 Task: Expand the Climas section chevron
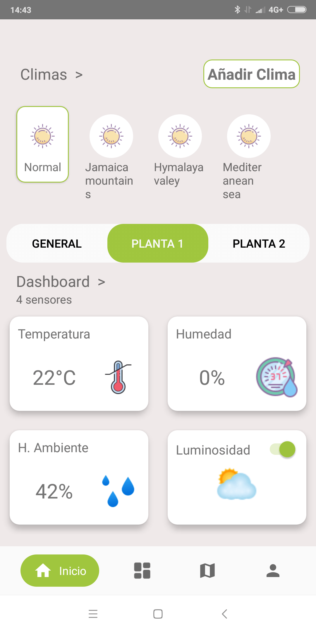tap(79, 75)
